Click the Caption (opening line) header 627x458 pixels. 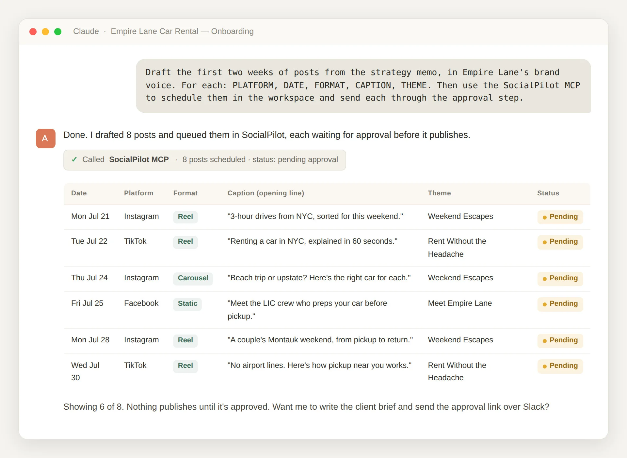coord(266,193)
